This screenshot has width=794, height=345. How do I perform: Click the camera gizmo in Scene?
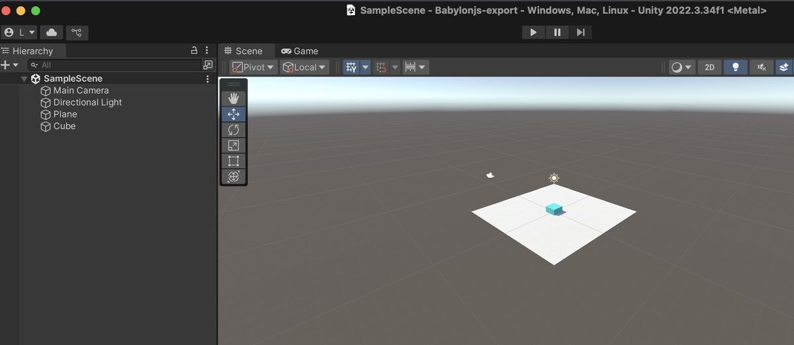(490, 175)
